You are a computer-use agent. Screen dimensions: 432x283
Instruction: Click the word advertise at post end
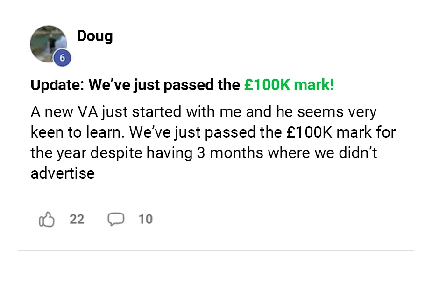pyautogui.click(x=63, y=173)
